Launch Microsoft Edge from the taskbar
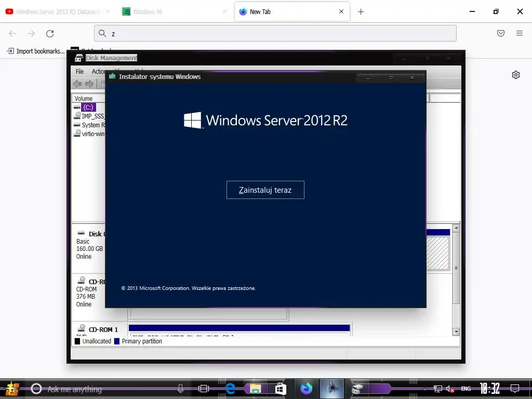 [230, 389]
